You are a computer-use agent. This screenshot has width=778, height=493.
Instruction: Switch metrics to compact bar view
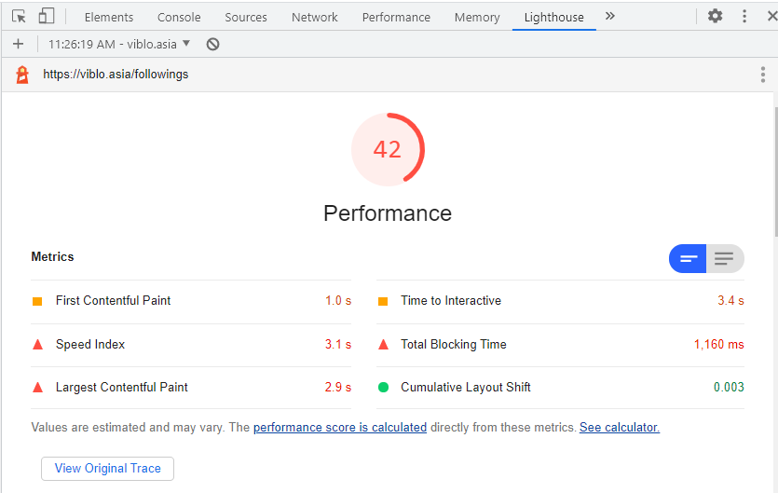(689, 259)
